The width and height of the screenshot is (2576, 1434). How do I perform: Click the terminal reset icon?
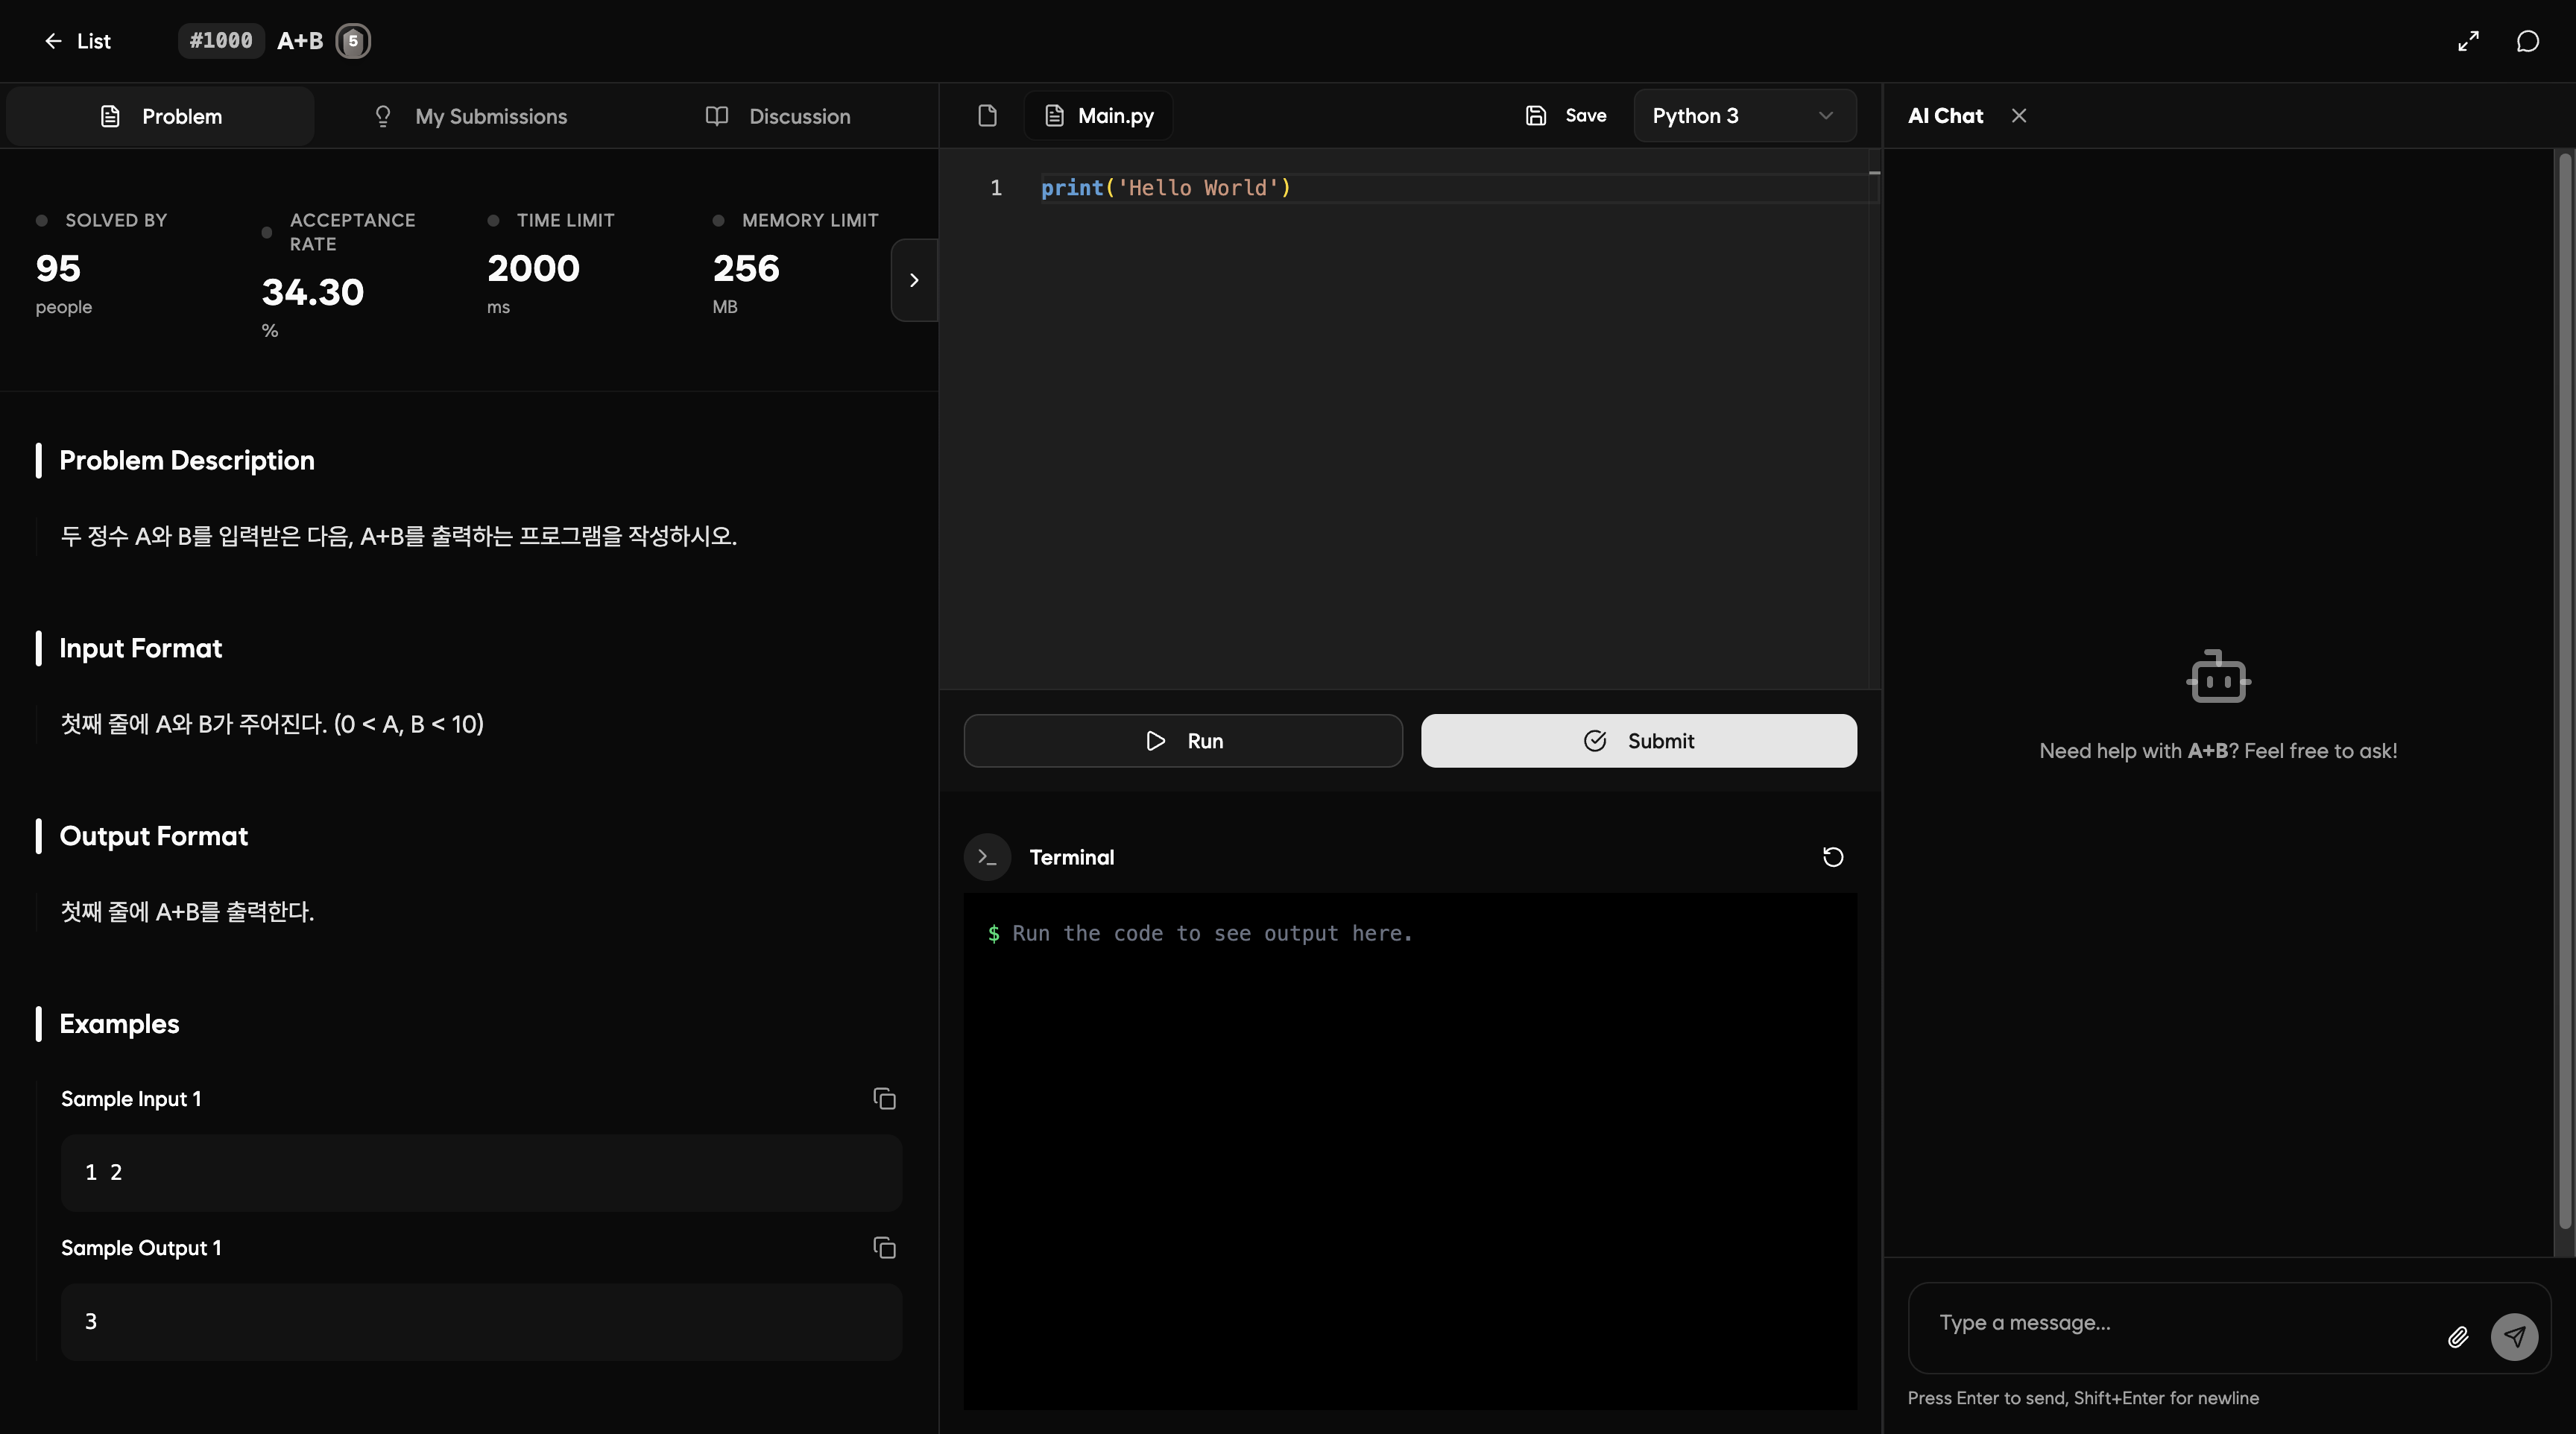1832,857
